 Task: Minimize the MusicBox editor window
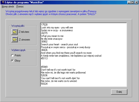point(129,2)
